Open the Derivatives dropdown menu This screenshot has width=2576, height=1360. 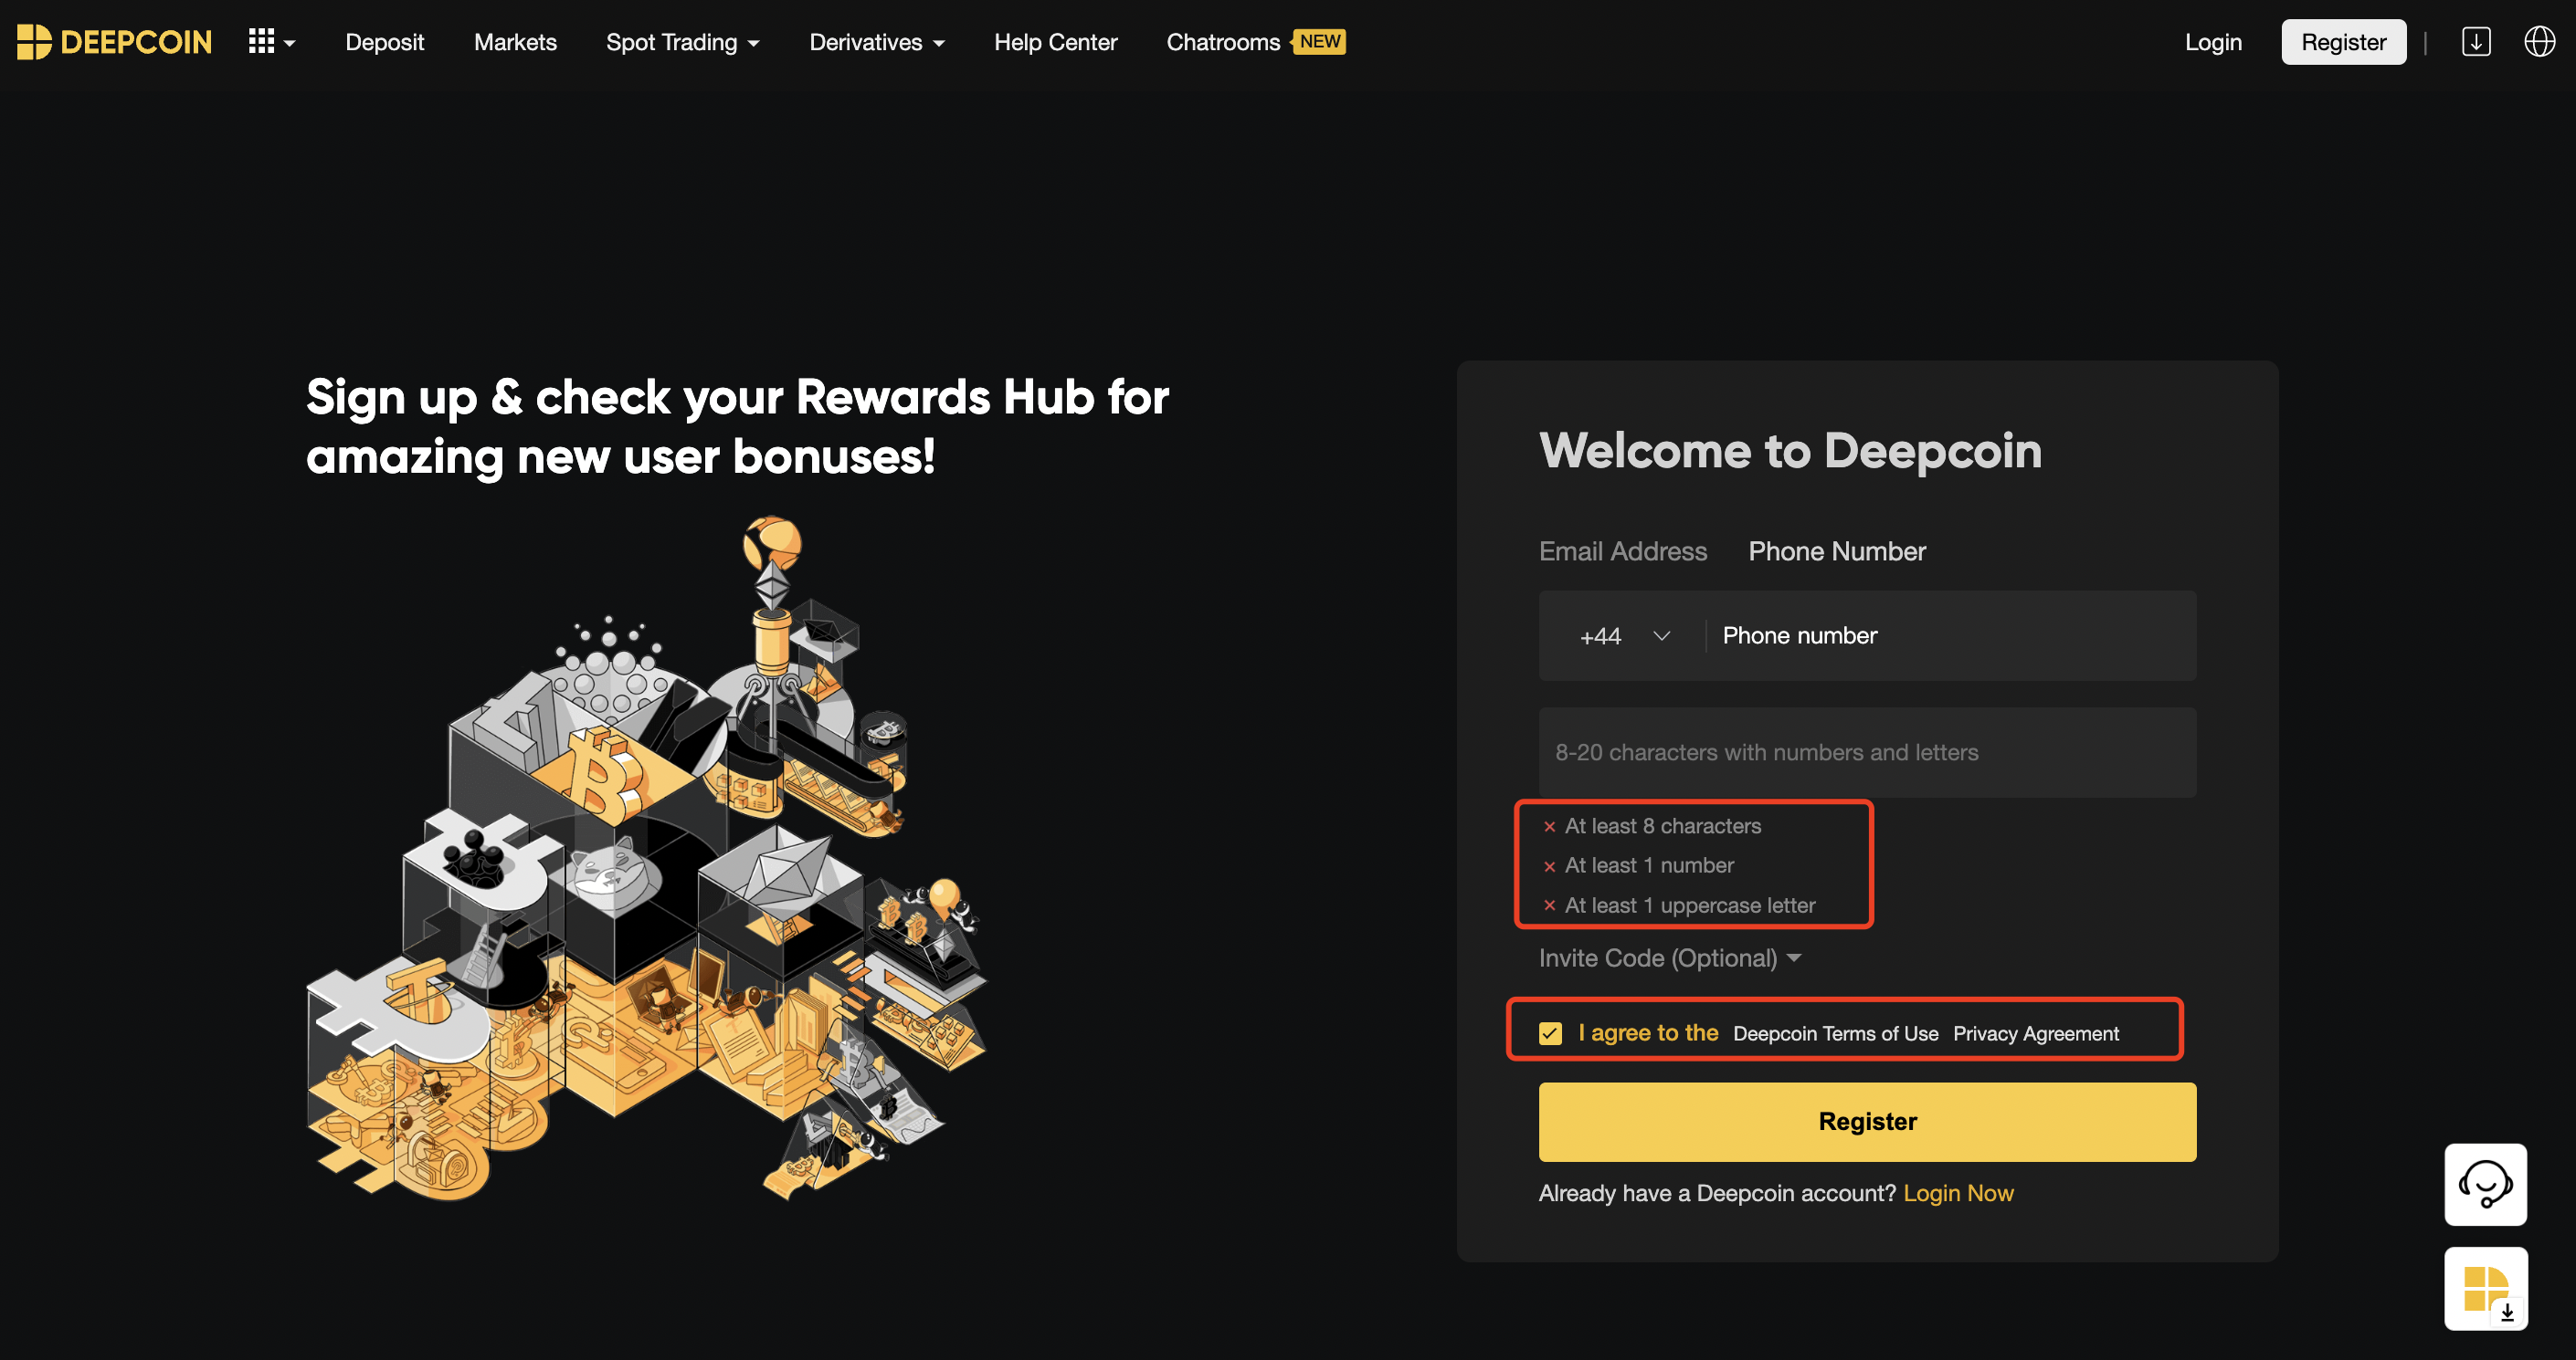coord(877,42)
